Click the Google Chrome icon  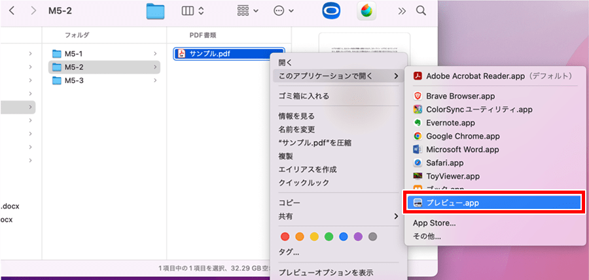click(x=418, y=136)
